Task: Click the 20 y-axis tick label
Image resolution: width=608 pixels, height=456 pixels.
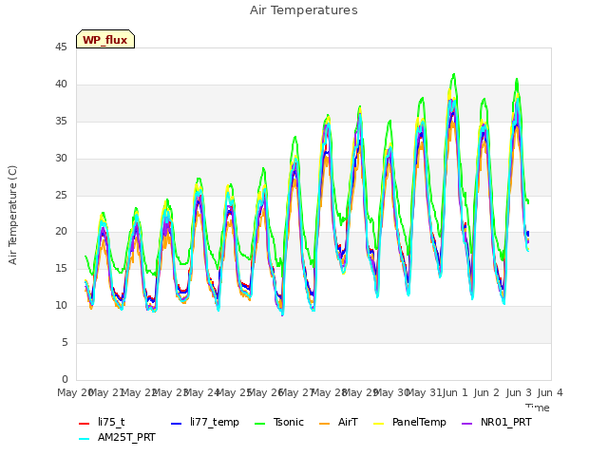Action: [x=61, y=232]
